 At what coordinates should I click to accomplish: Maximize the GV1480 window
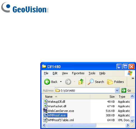pos(125,67)
